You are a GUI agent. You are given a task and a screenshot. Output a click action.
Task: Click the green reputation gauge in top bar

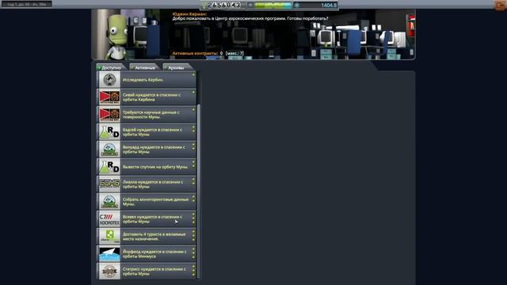click(x=273, y=6)
